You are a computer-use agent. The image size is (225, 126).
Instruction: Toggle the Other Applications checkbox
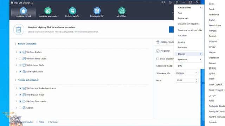[20, 71]
